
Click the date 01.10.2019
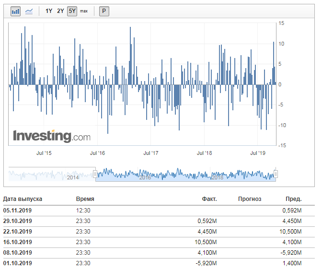[x=17, y=263]
